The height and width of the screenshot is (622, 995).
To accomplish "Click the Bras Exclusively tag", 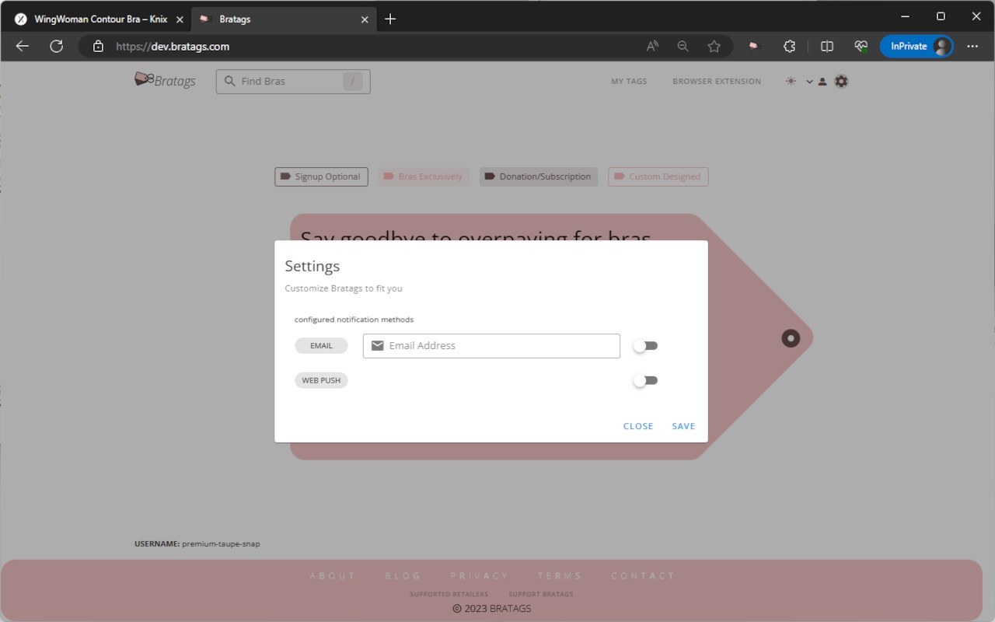I will click(424, 176).
